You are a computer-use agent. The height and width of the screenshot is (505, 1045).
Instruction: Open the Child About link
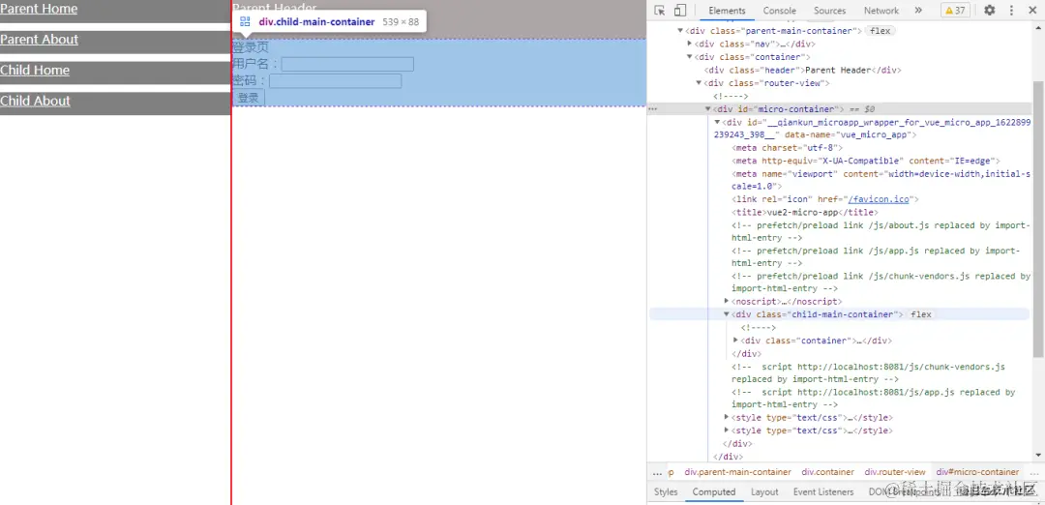[x=36, y=101]
